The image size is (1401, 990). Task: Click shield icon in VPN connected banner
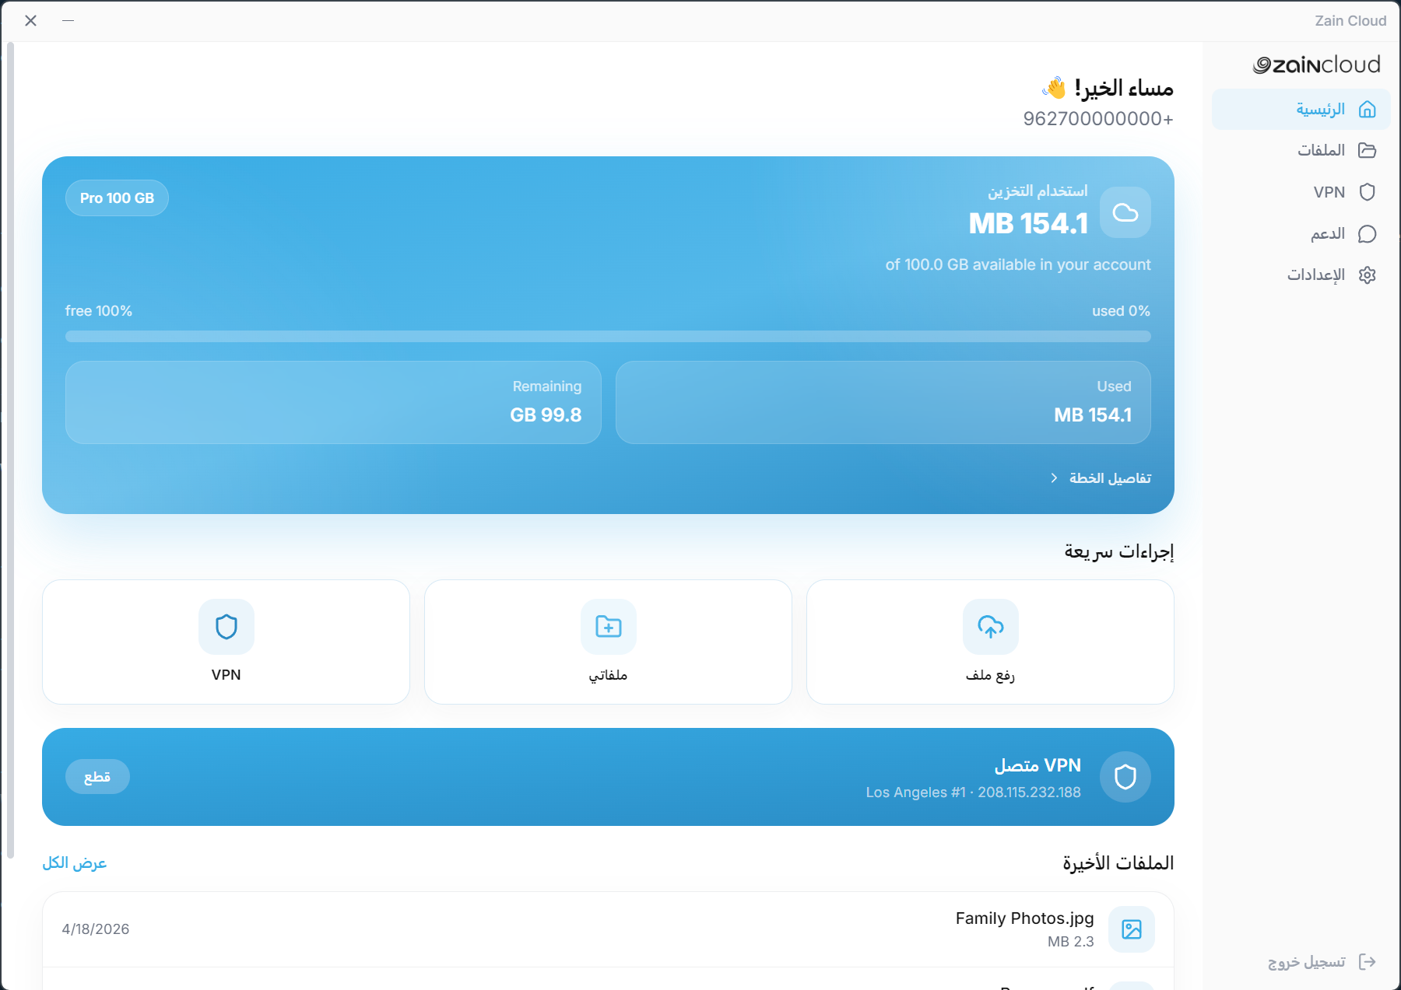[1125, 777]
